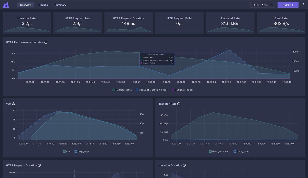Click the k6 logo icon
The width and height of the screenshot is (308, 178).
(6, 5)
